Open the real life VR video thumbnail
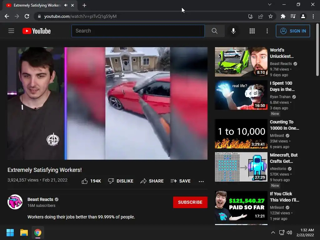The width and height of the screenshot is (320, 240). (x=241, y=95)
